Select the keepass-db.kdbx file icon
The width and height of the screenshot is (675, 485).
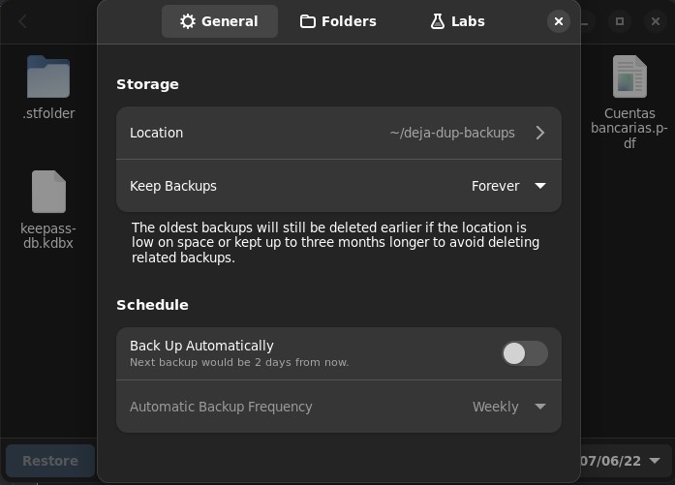tap(48, 192)
